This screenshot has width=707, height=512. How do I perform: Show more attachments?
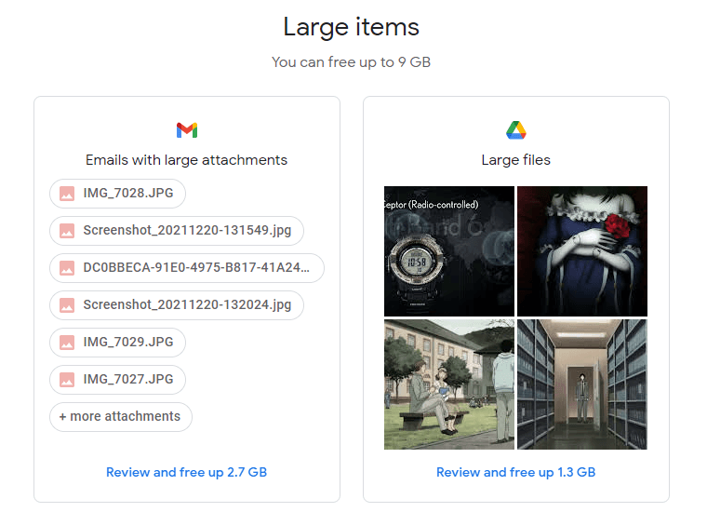tap(121, 417)
